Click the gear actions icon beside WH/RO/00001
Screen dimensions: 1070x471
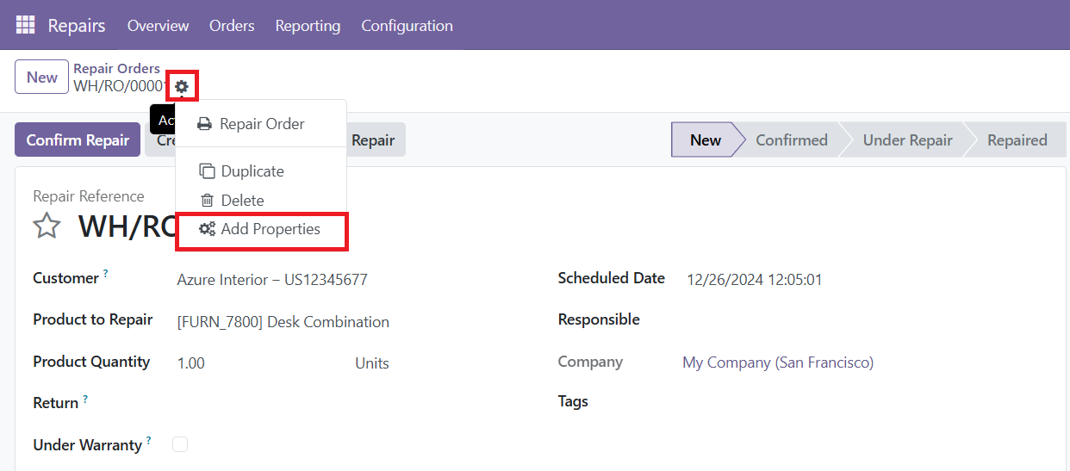pos(182,86)
